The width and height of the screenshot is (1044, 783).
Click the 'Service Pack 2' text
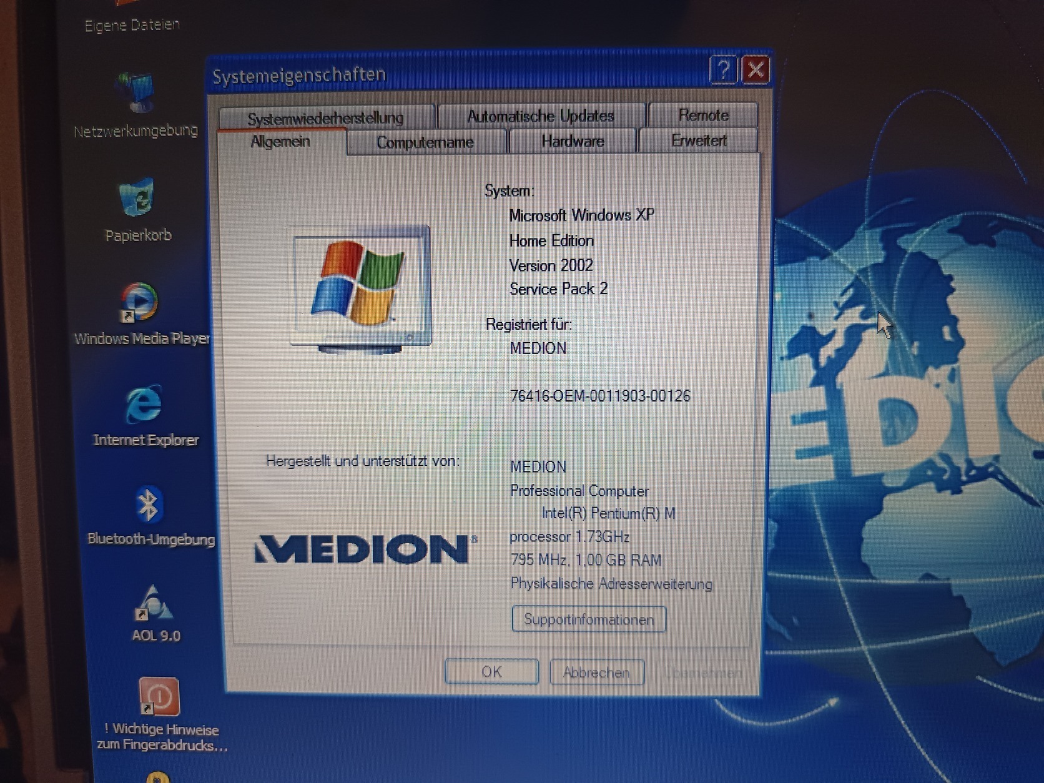[558, 289]
